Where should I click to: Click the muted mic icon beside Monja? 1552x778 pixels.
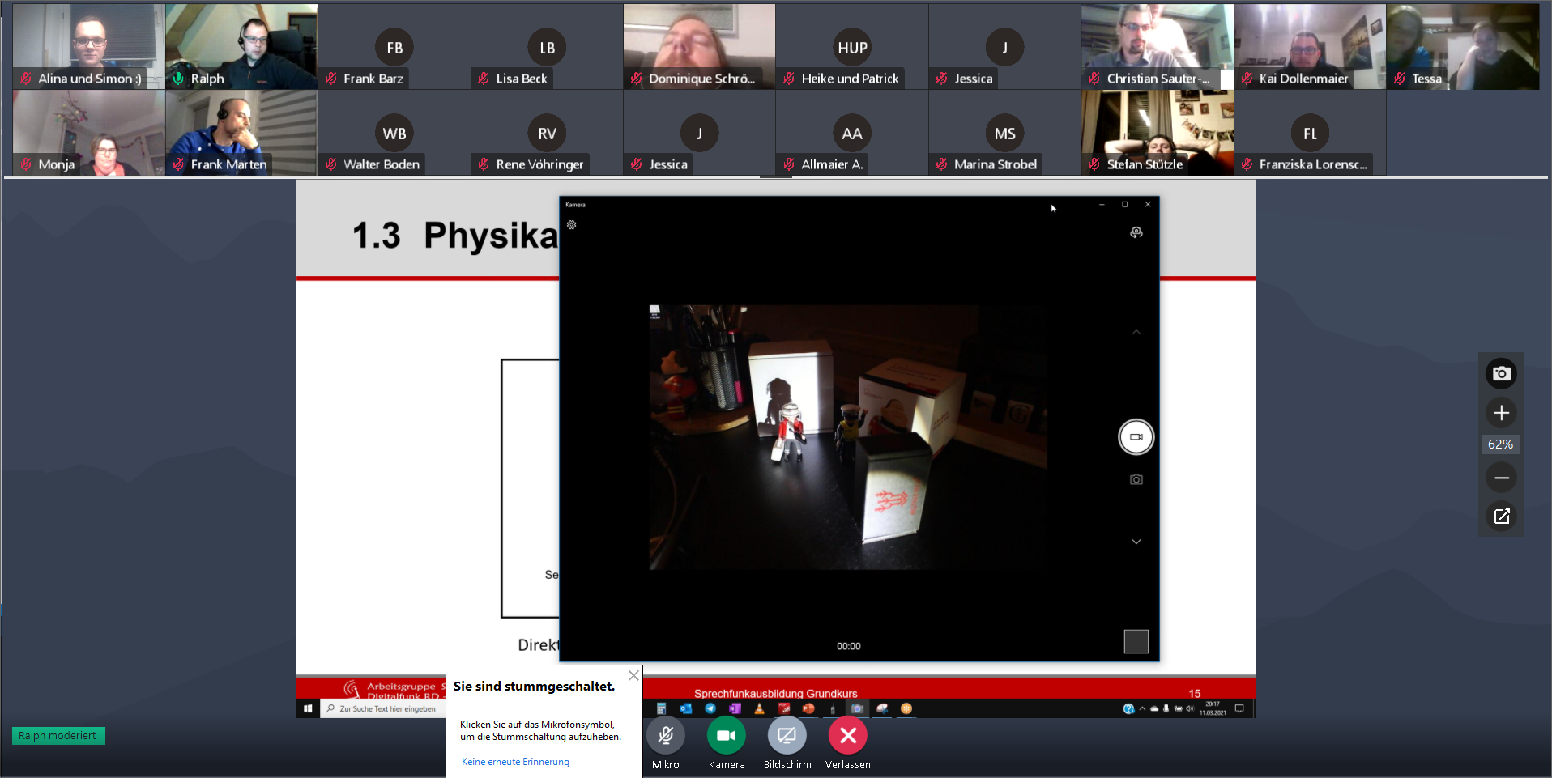(x=26, y=164)
